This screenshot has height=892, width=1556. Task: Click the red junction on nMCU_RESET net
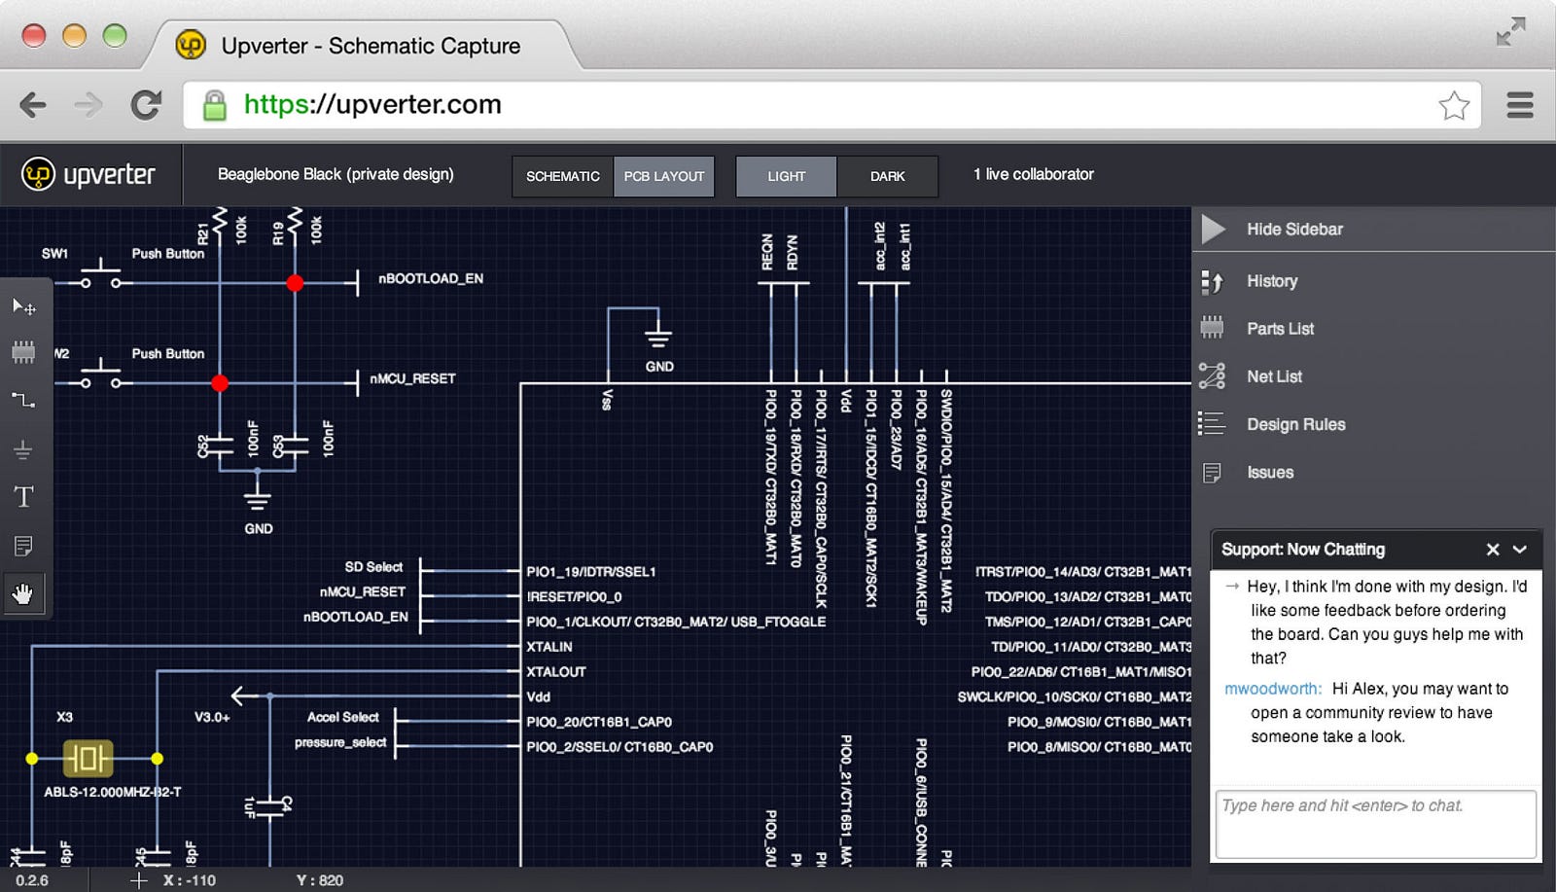tap(220, 383)
